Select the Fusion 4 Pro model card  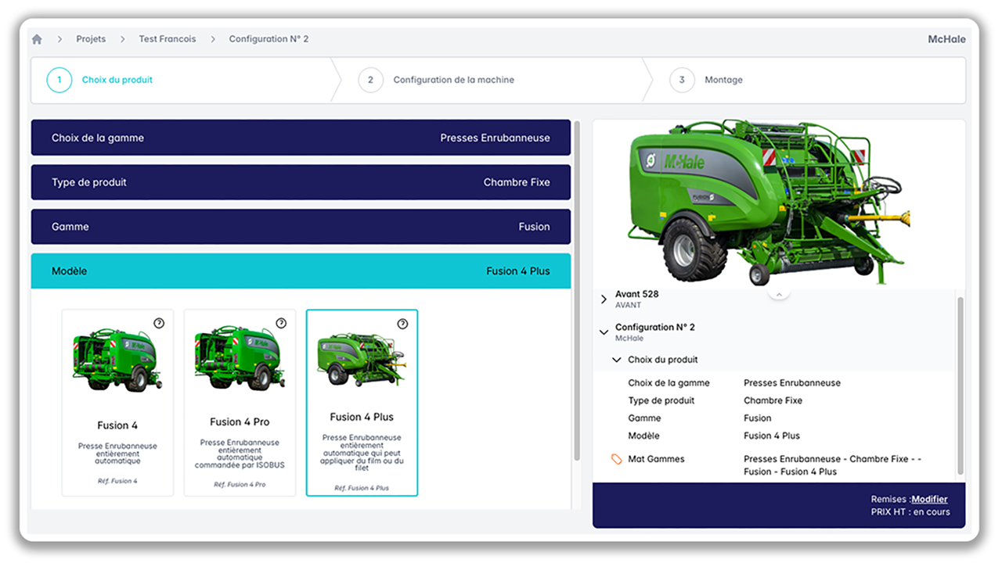240,403
